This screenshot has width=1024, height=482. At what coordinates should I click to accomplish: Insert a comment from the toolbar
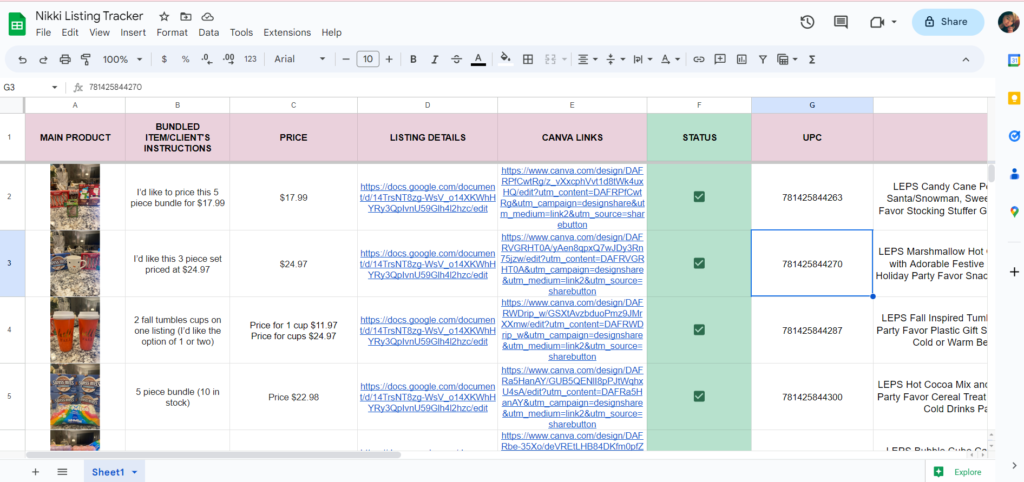720,60
